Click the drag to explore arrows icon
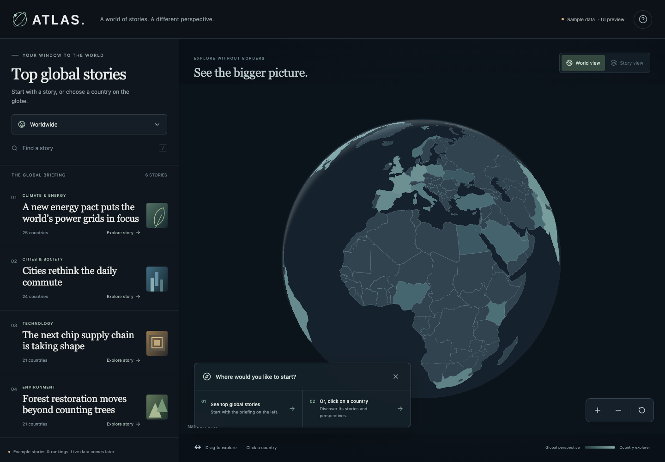This screenshot has width=665, height=462. click(198, 447)
